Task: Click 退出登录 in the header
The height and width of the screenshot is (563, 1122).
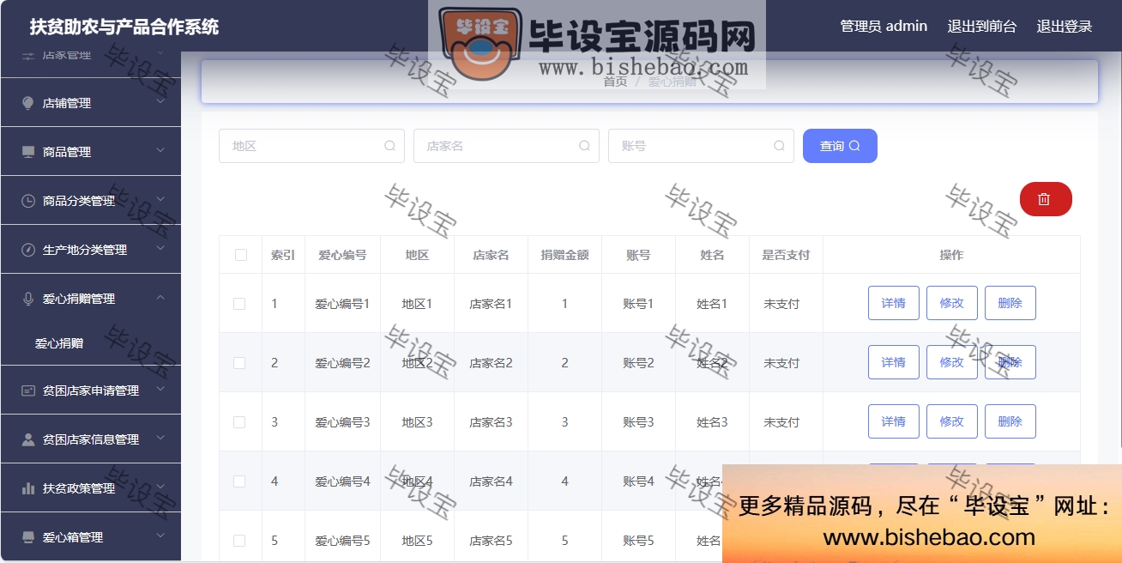Action: [x=1065, y=27]
